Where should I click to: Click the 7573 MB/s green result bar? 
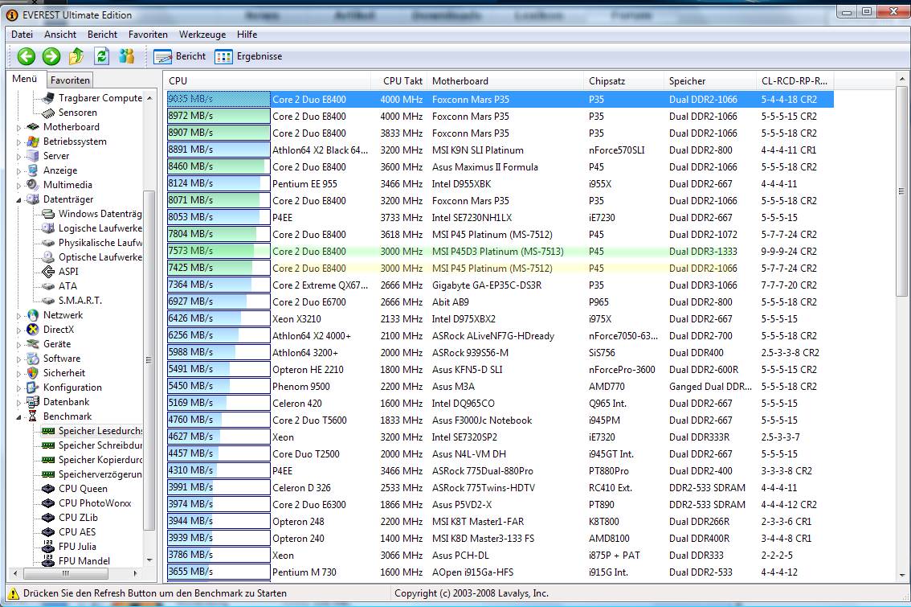point(219,251)
